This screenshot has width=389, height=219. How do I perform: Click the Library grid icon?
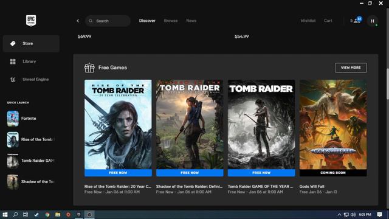tap(13, 61)
